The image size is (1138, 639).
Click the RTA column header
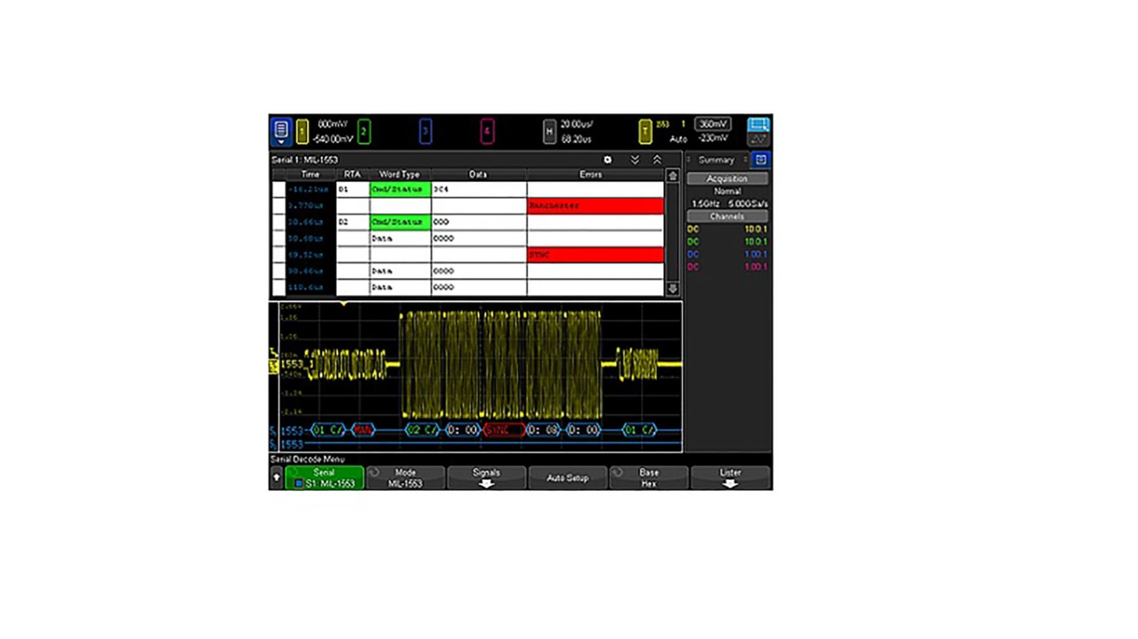[x=353, y=175]
